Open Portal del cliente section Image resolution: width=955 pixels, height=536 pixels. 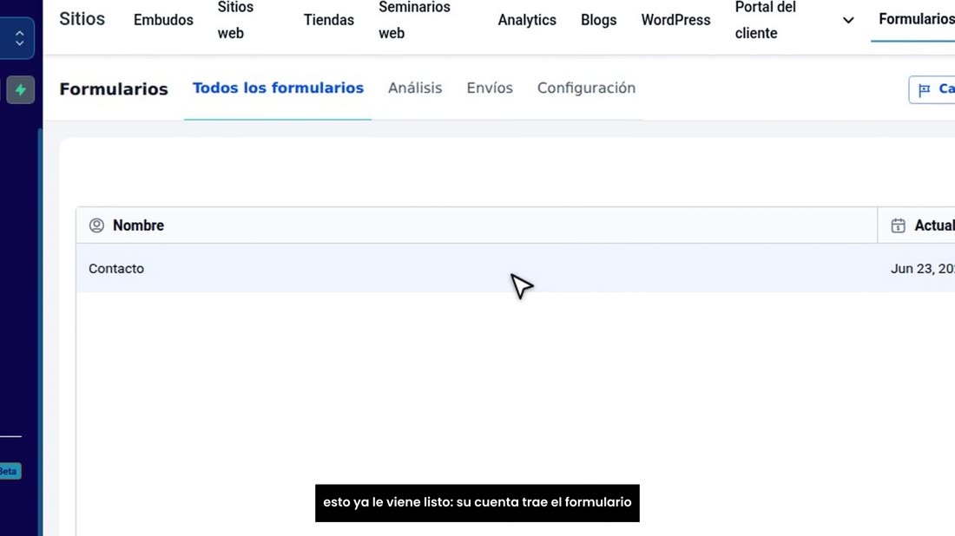coord(765,20)
